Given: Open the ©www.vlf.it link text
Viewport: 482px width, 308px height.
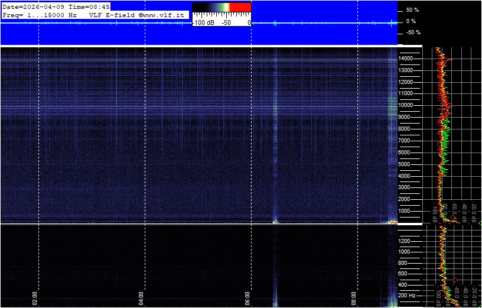Looking at the screenshot, I should point(162,15).
